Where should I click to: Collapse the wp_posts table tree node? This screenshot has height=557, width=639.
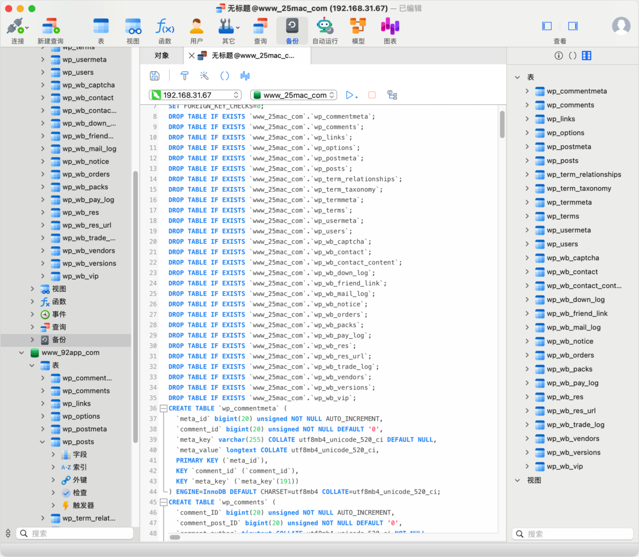click(43, 442)
